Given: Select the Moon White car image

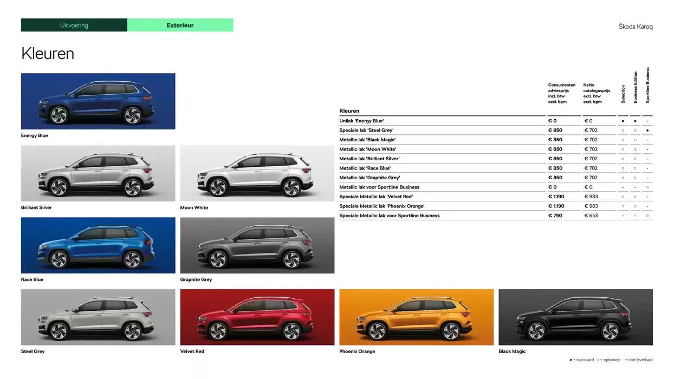Looking at the screenshot, I should click(x=257, y=173).
